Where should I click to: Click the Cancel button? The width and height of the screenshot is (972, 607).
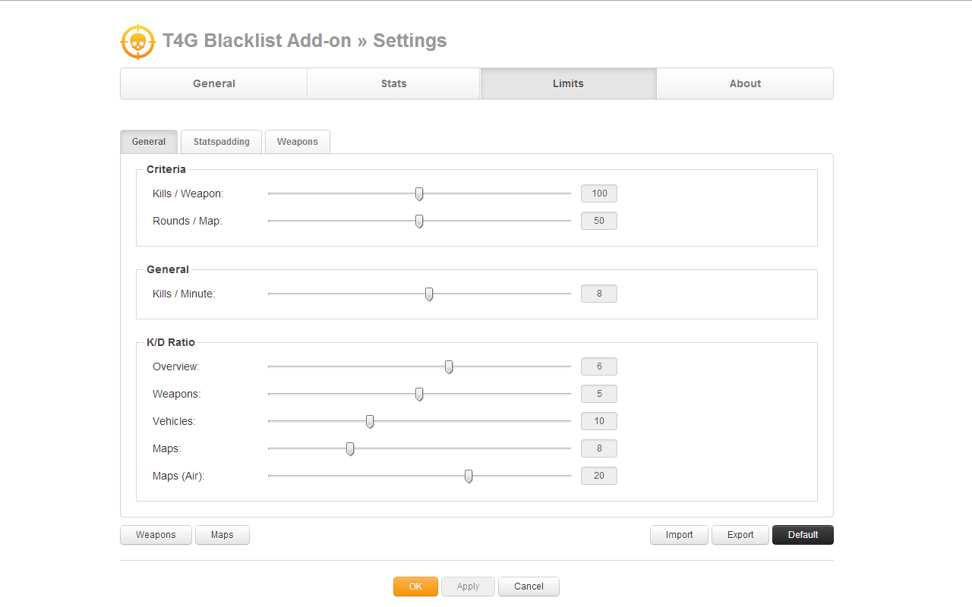(x=529, y=587)
